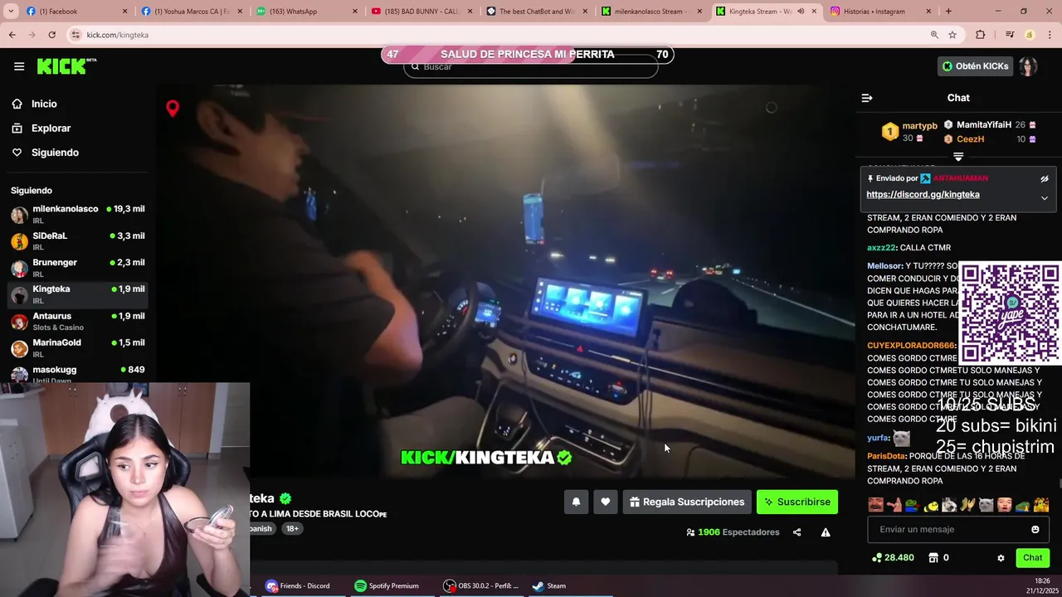This screenshot has height=597, width=1062.
Task: Open Explorar in sidebar
Action: pyautogui.click(x=51, y=129)
